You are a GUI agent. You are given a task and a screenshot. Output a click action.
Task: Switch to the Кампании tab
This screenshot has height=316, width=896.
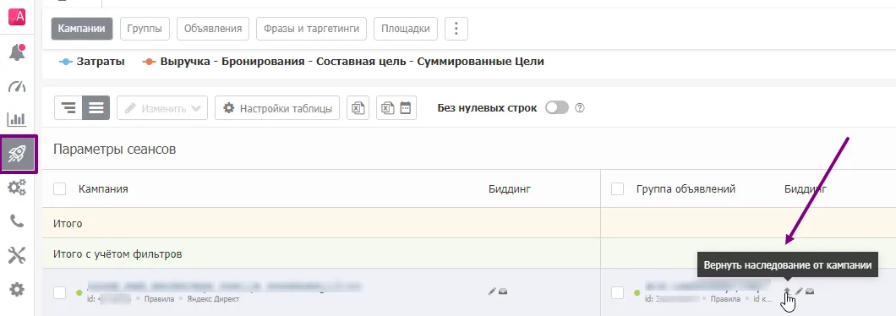pos(82,29)
